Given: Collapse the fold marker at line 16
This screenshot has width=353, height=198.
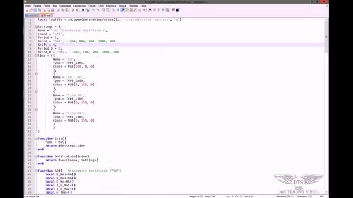Looking at the screenshot, I should [x=36, y=74].
